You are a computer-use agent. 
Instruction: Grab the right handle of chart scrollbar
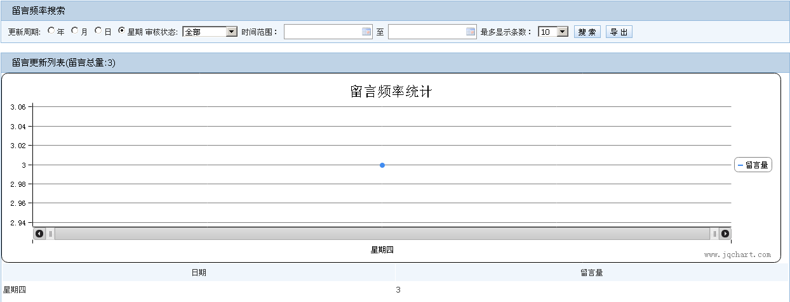tap(714, 234)
